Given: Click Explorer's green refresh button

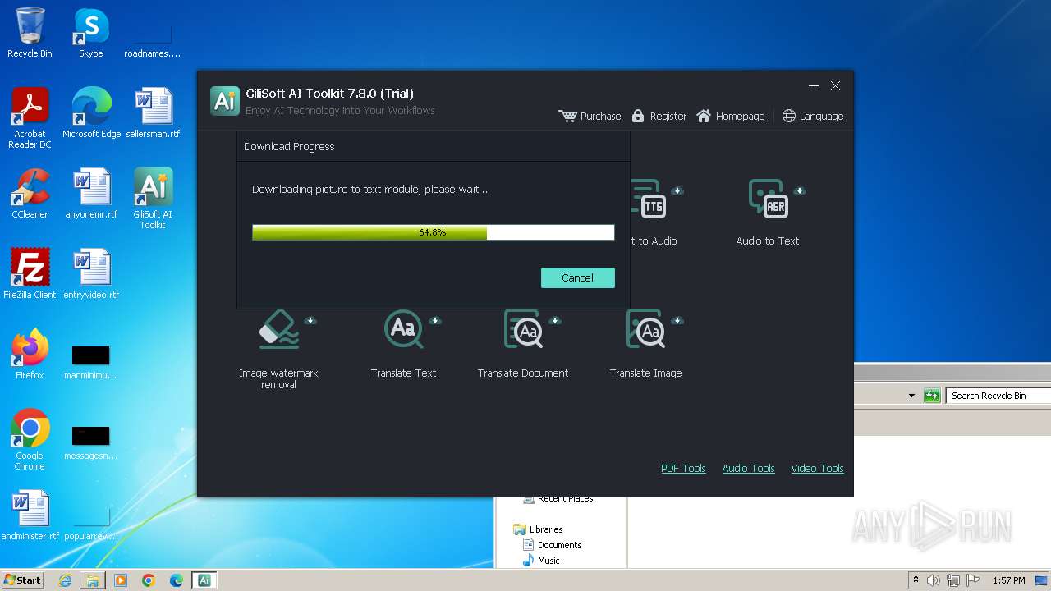Looking at the screenshot, I should (931, 396).
